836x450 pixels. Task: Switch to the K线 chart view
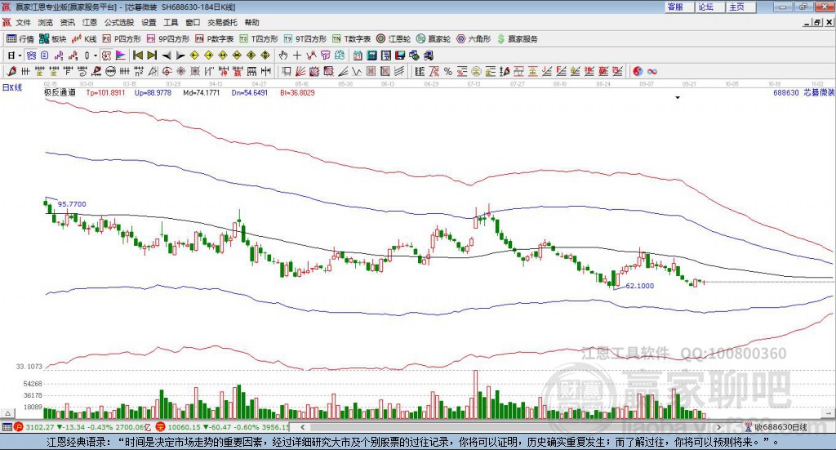coord(84,39)
